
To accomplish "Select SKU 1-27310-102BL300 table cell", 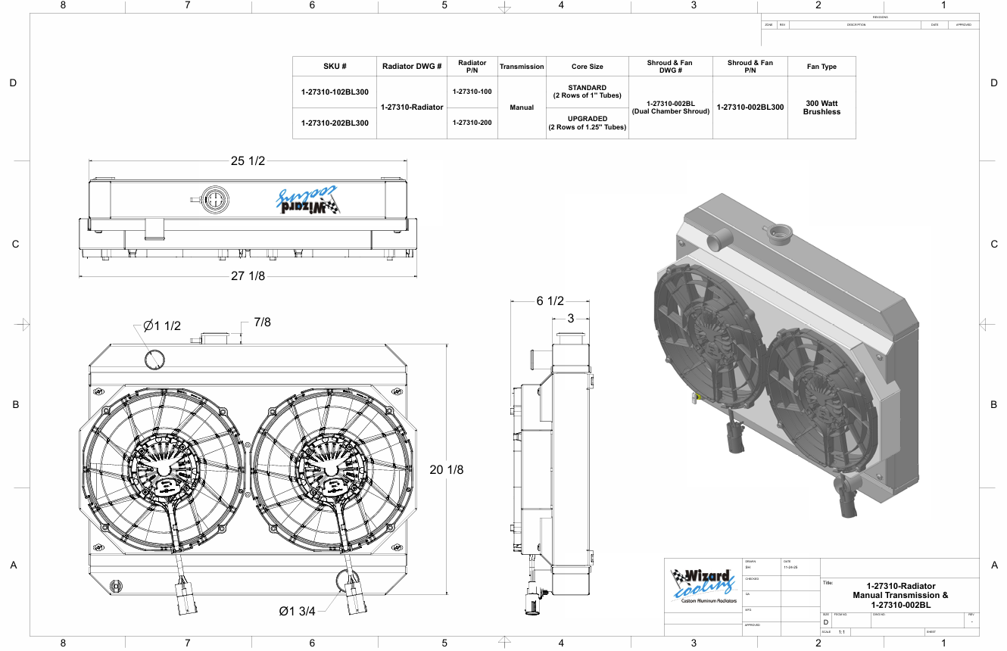I will click(335, 92).
